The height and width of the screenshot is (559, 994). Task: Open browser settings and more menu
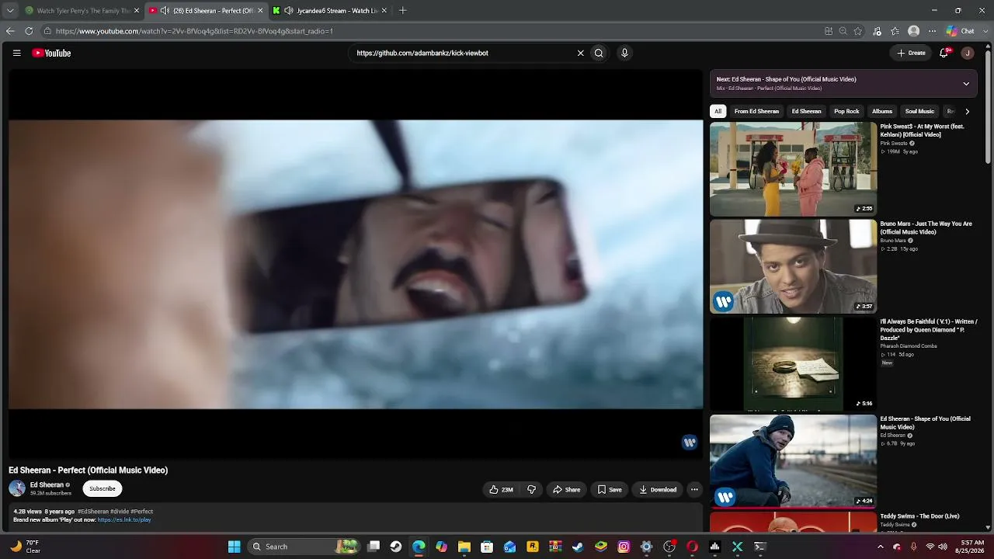[933, 31]
